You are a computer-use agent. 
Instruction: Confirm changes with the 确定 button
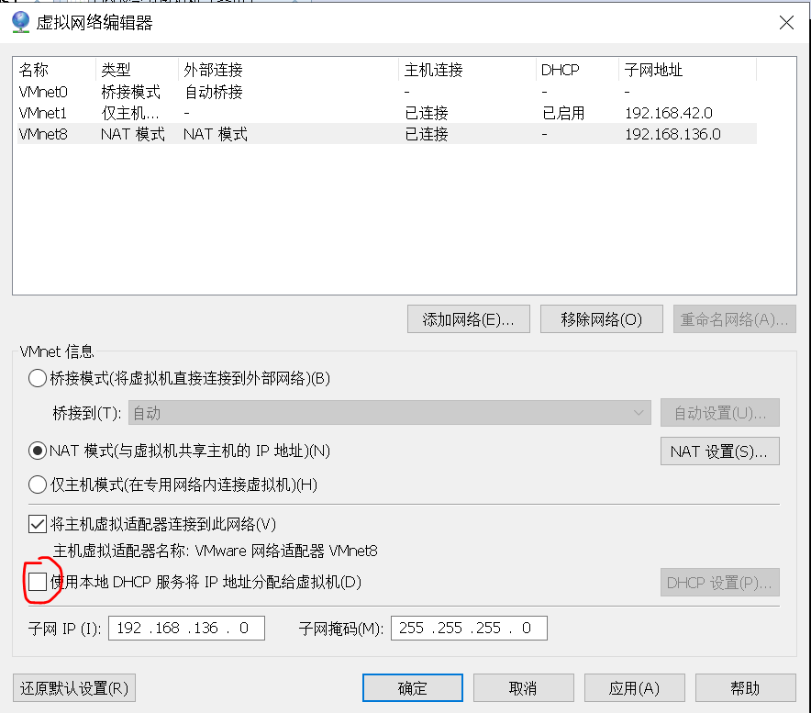412,687
